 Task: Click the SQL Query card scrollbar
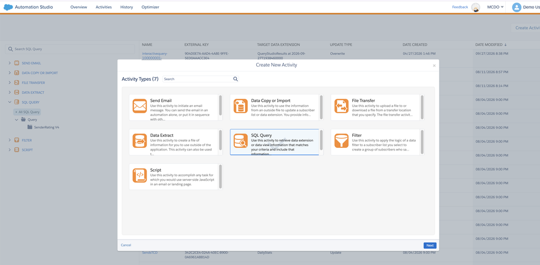(321, 140)
